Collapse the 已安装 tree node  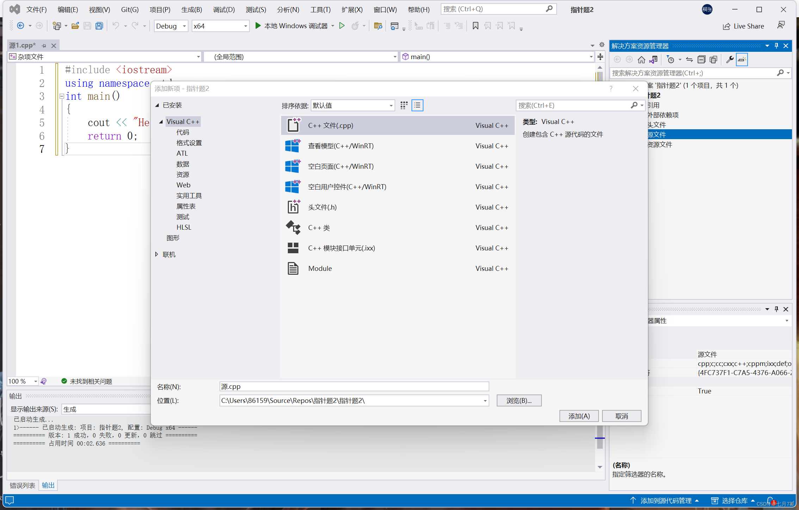[x=157, y=105]
